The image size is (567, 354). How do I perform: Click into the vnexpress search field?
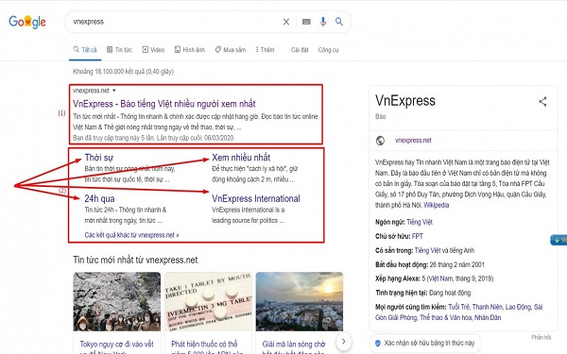pyautogui.click(x=174, y=22)
